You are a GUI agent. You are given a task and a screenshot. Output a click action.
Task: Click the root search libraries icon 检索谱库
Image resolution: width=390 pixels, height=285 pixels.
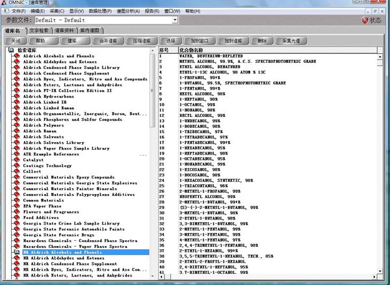point(11,50)
